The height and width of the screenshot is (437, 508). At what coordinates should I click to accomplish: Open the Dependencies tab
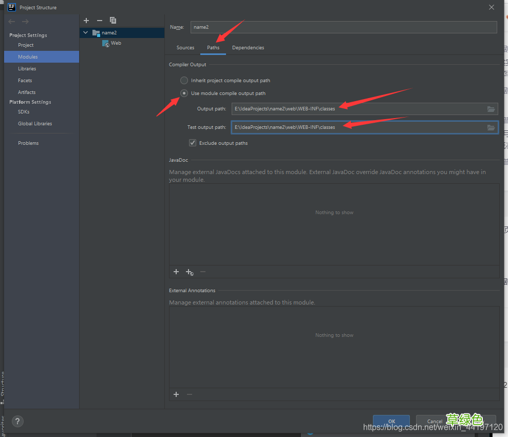[248, 48]
